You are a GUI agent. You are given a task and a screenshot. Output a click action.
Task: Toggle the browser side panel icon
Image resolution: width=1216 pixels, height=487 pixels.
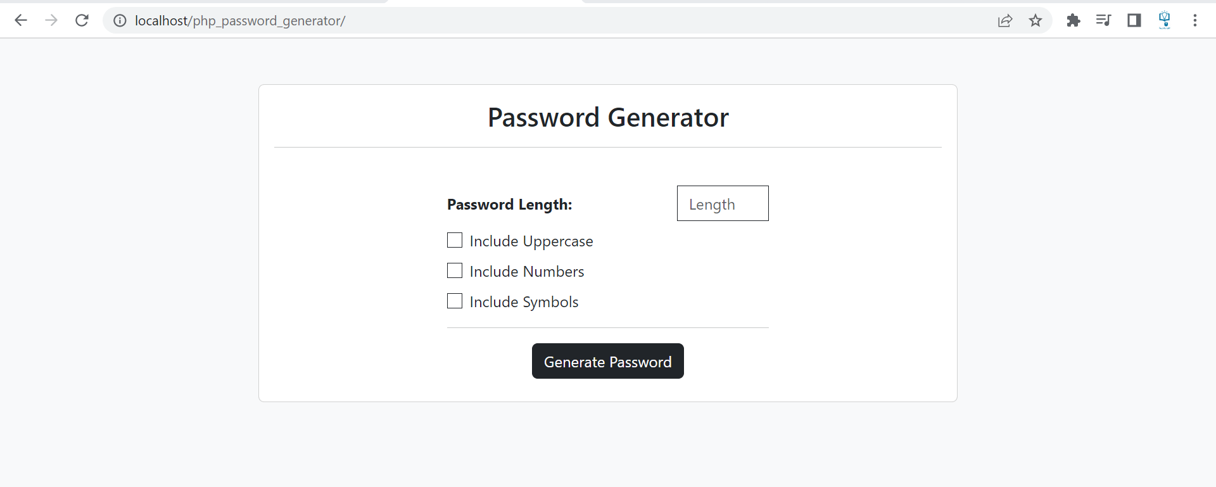pos(1134,20)
